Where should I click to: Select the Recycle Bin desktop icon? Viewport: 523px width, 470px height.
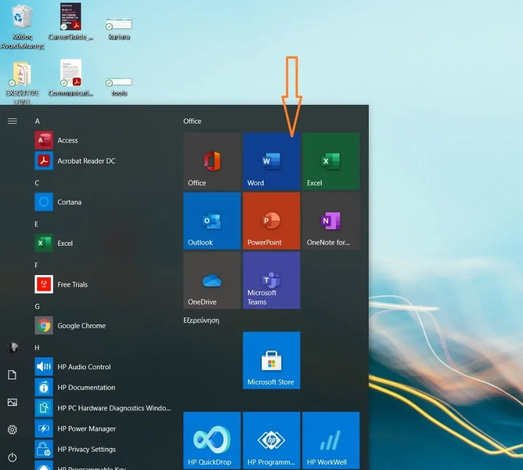22,26
